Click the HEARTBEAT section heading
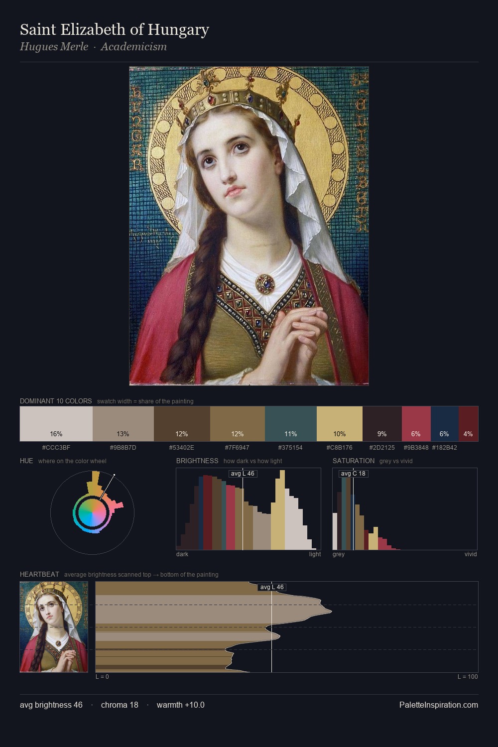 [x=39, y=574]
